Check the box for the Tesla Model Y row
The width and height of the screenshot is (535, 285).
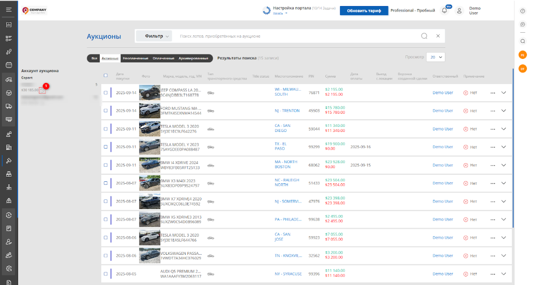click(x=105, y=147)
